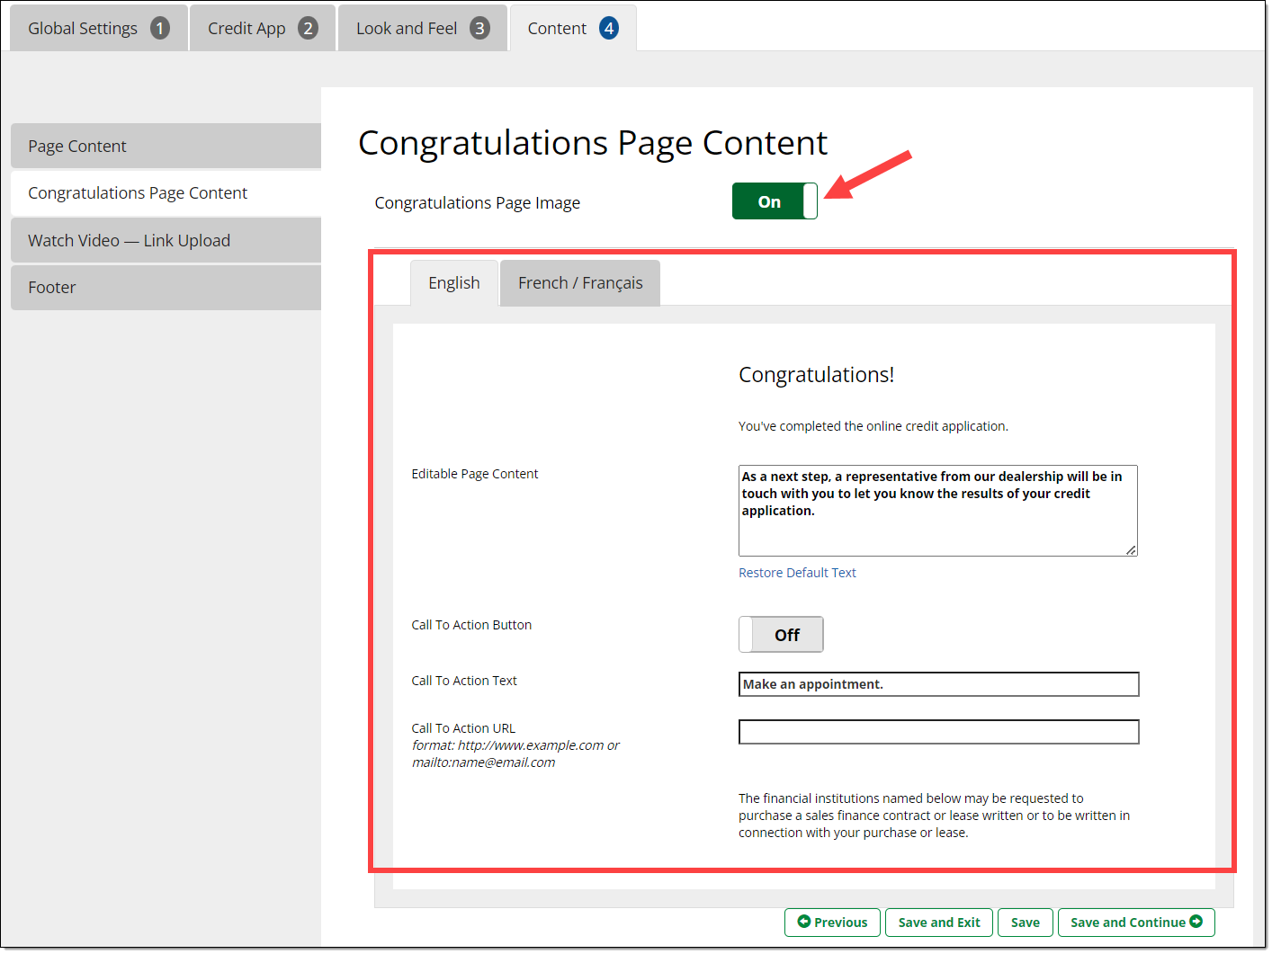Click in the Call To Action URL field
Screen dimensions: 1272x954
[938, 732]
